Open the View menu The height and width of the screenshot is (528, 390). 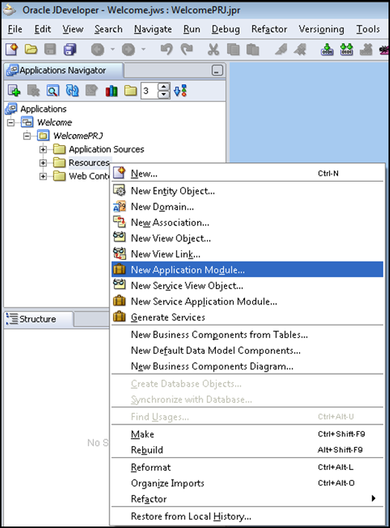click(73, 29)
